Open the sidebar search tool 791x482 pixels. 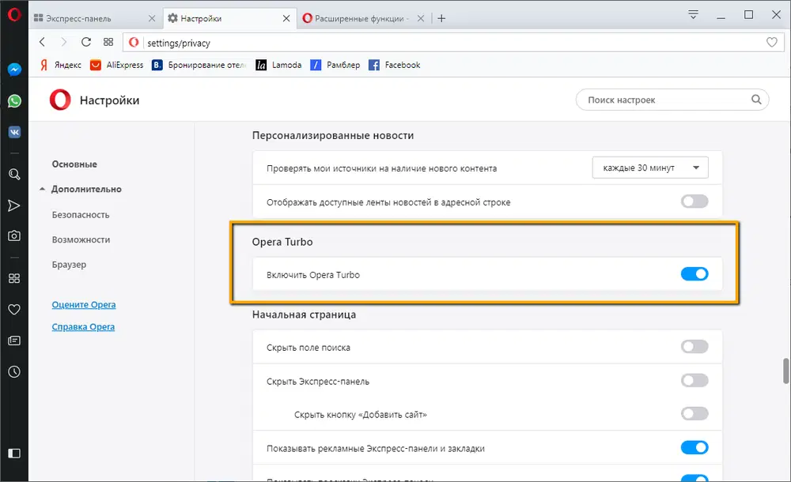click(x=13, y=175)
